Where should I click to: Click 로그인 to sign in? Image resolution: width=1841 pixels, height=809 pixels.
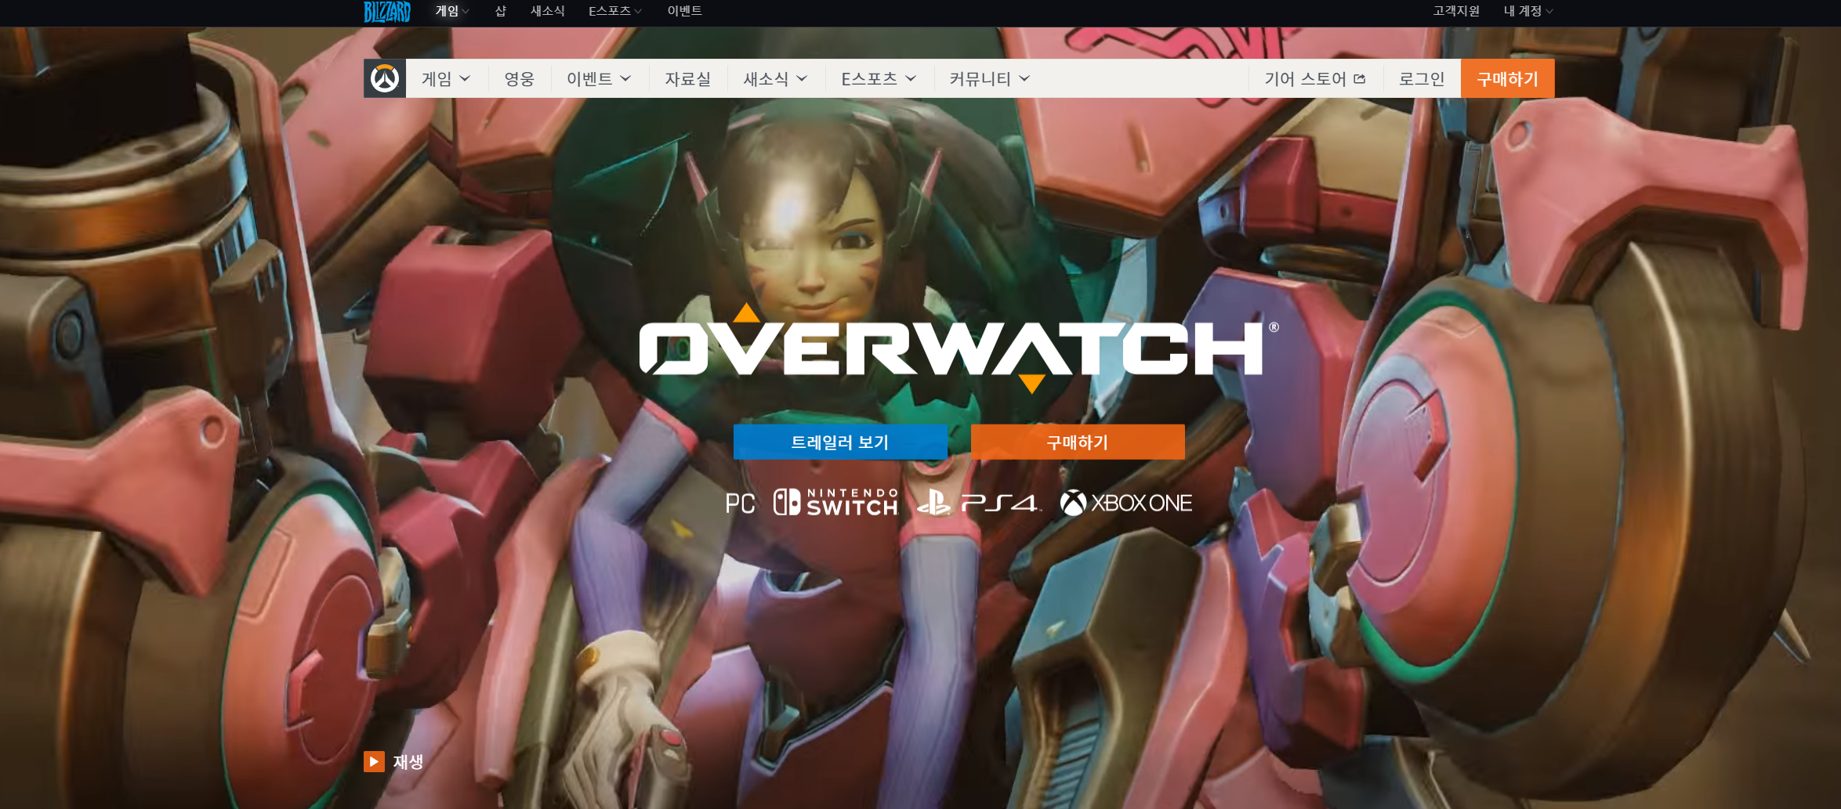(1422, 78)
